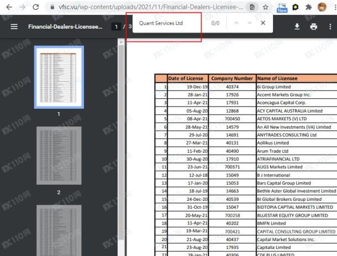The height and width of the screenshot is (256, 337).
Task: Open the find-in-page icon in the address bar
Action: 252,7
